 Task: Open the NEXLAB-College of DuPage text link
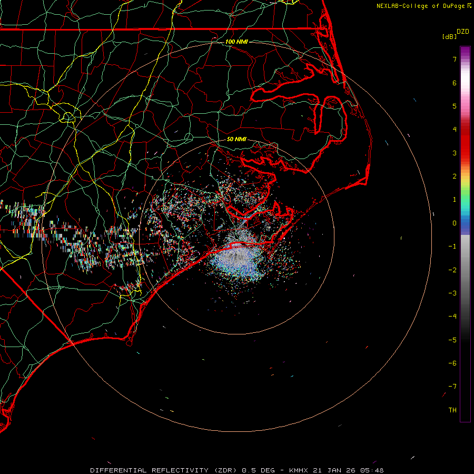421,6
